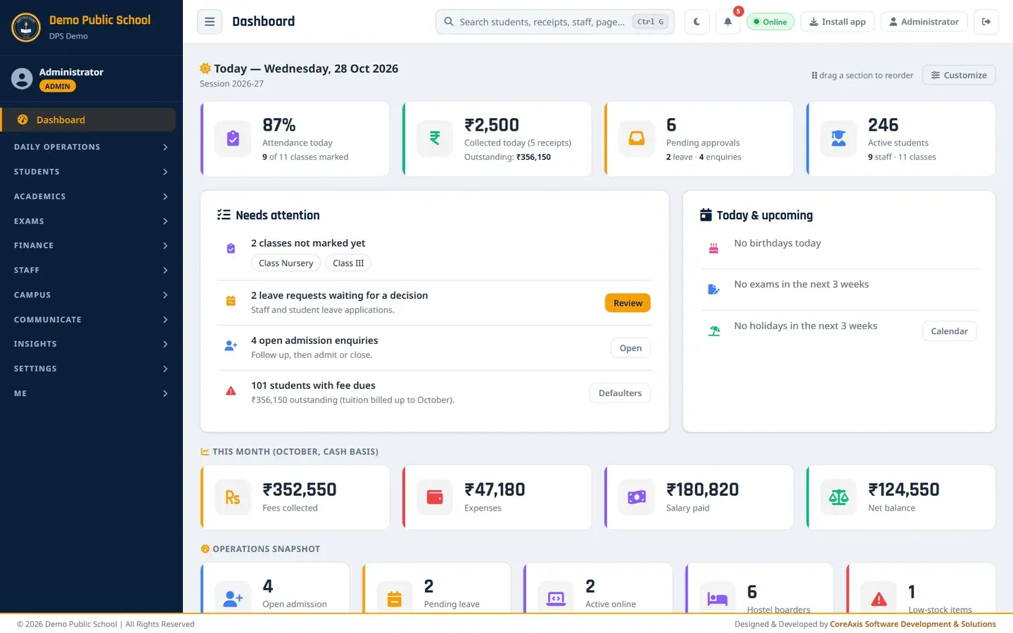Open the Defaulters list button

tap(620, 393)
